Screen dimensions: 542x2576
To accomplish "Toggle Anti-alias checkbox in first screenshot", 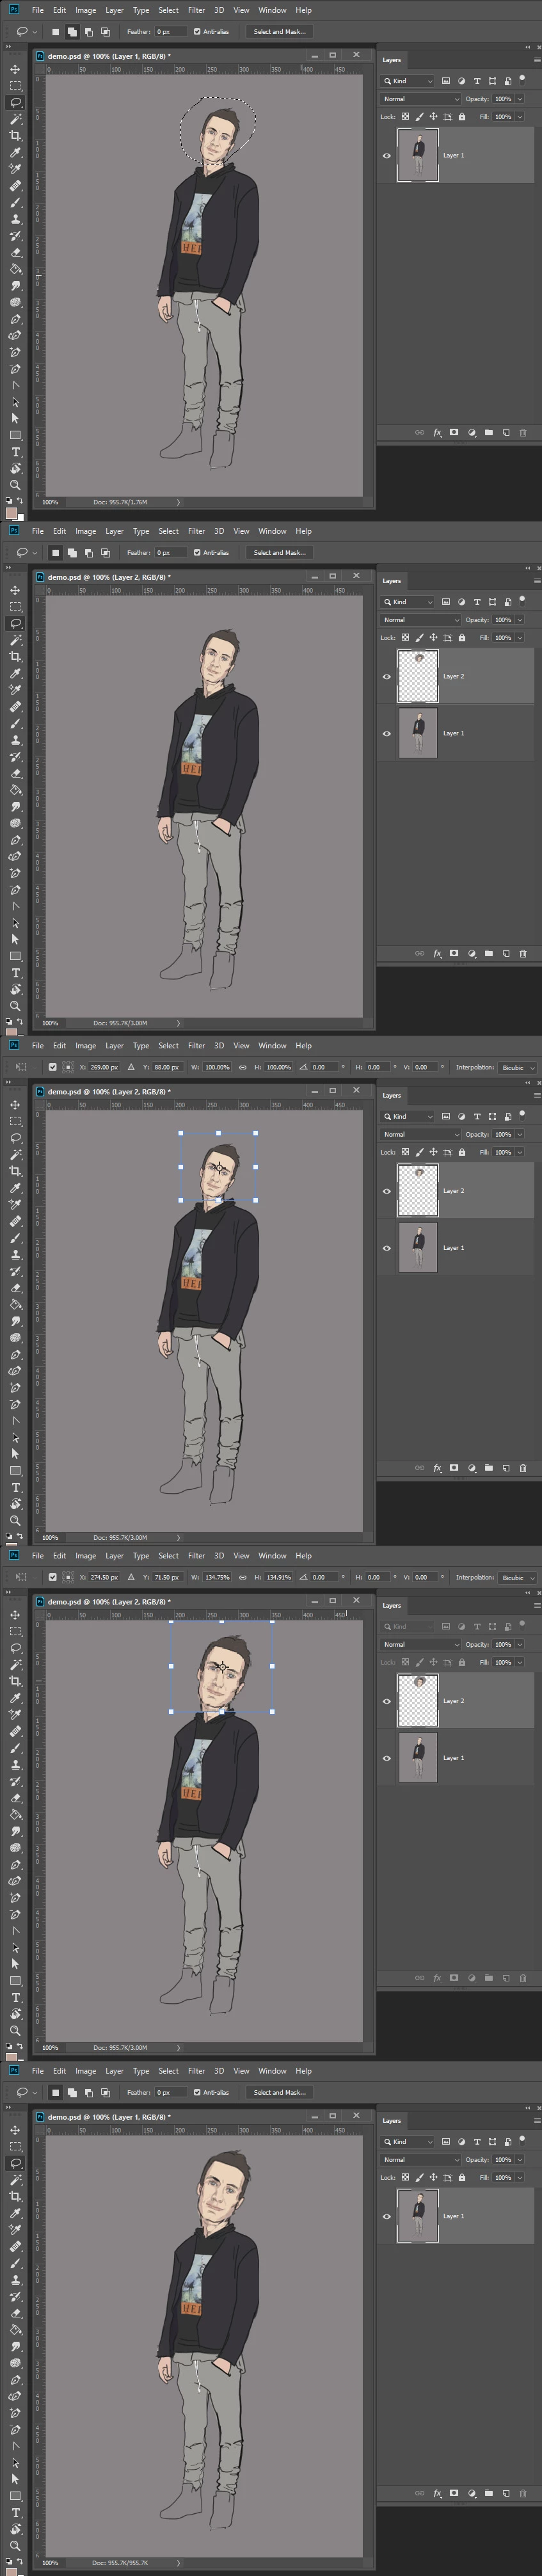I will pyautogui.click(x=197, y=32).
